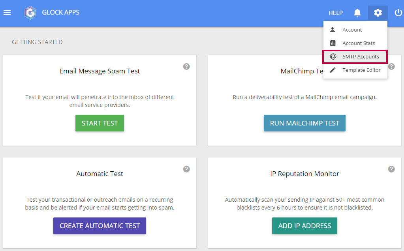404x251 pixels.
Task: Click the Glock Apps logo
Action: pos(30,12)
